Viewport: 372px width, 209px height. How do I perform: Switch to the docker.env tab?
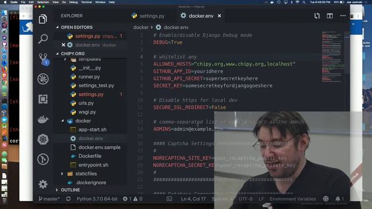coord(201,16)
